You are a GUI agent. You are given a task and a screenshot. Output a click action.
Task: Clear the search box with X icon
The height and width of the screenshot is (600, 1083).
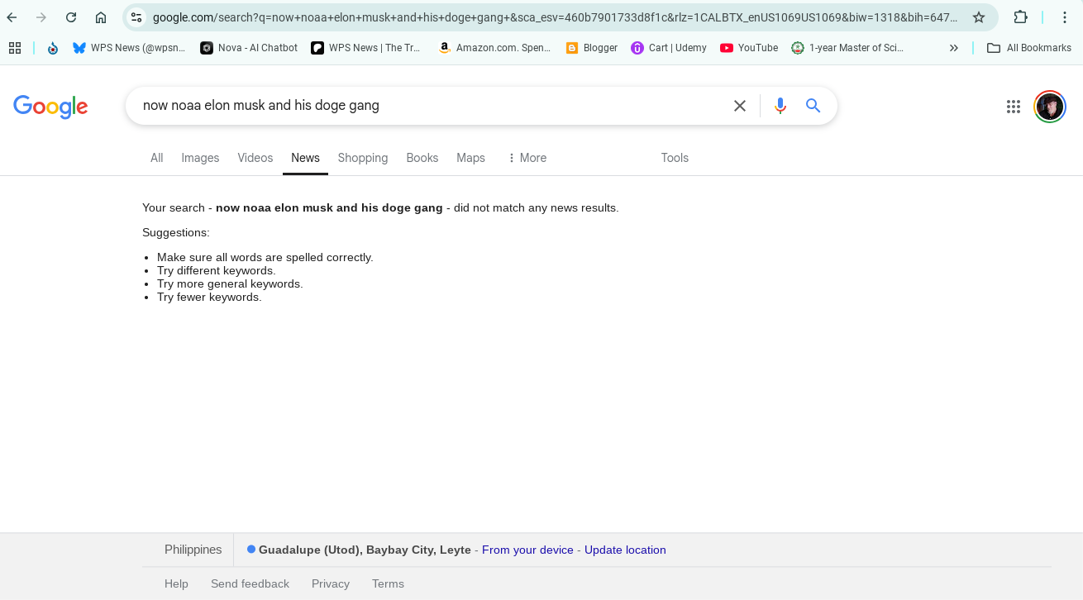(x=740, y=106)
